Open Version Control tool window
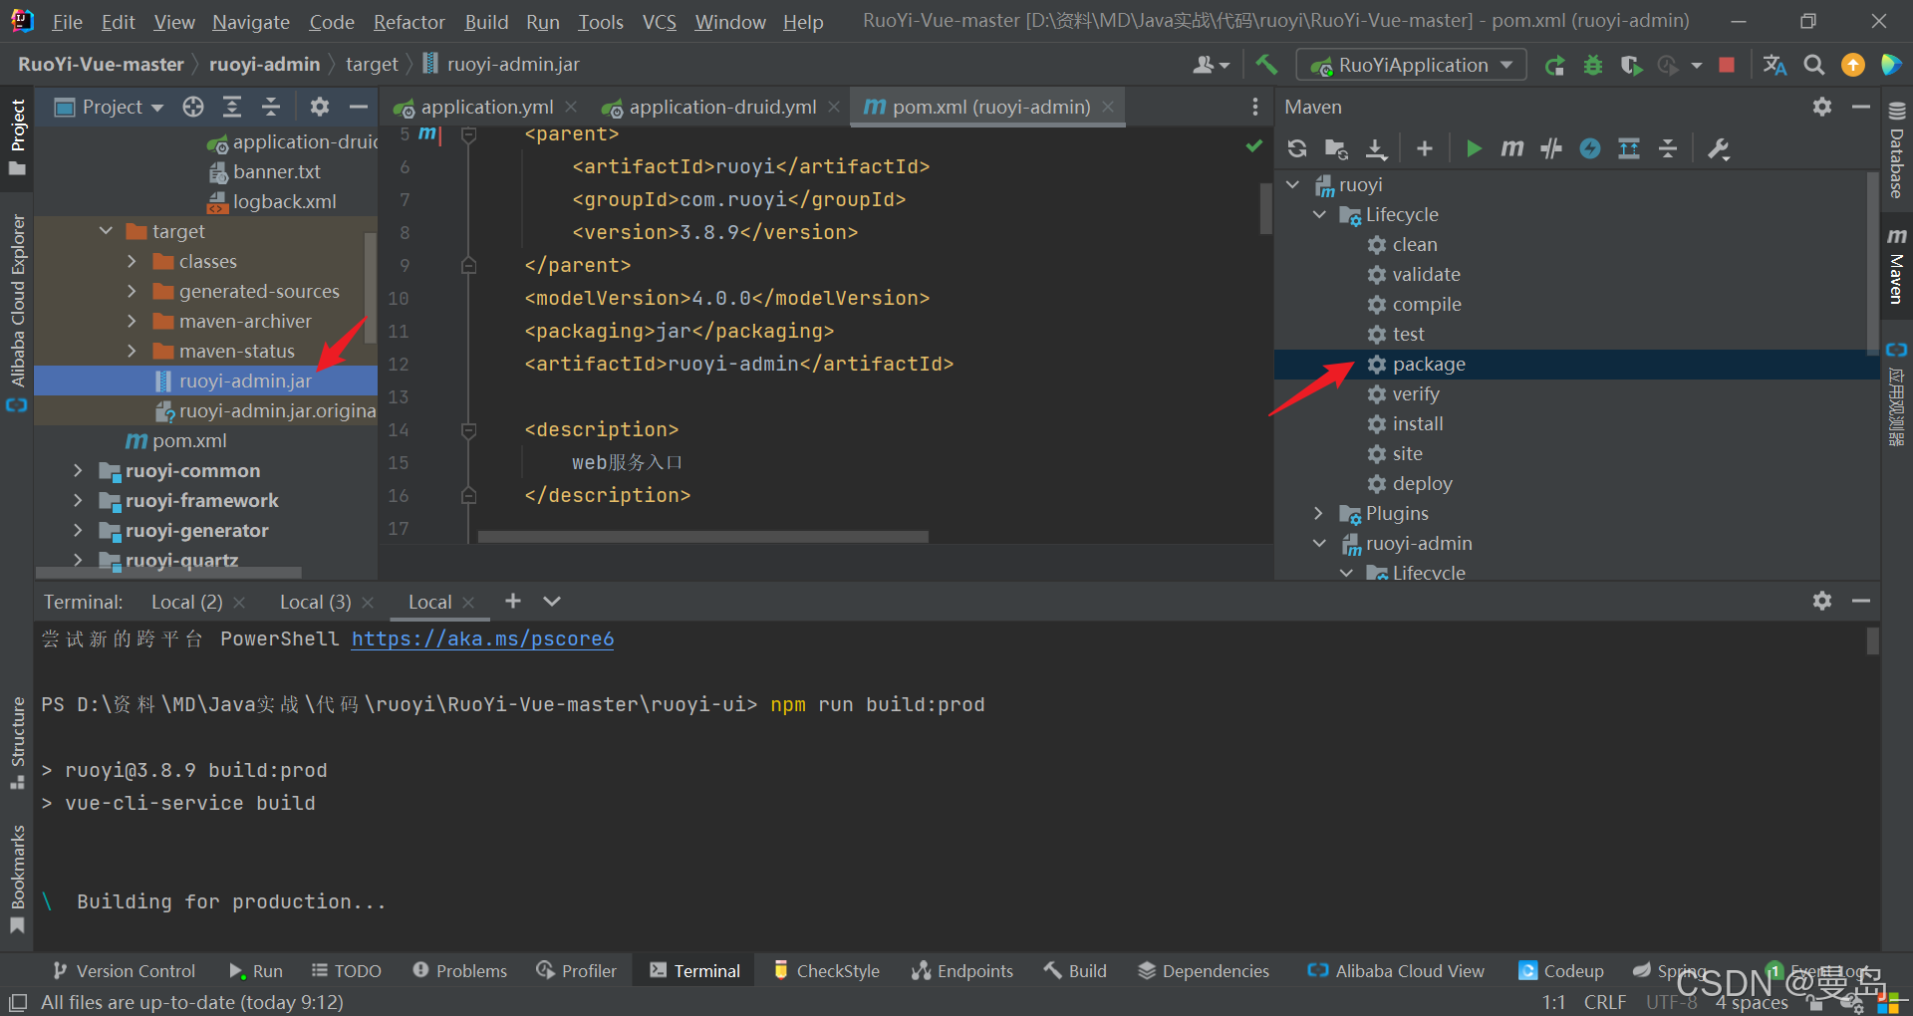The image size is (1913, 1016). tap(125, 970)
